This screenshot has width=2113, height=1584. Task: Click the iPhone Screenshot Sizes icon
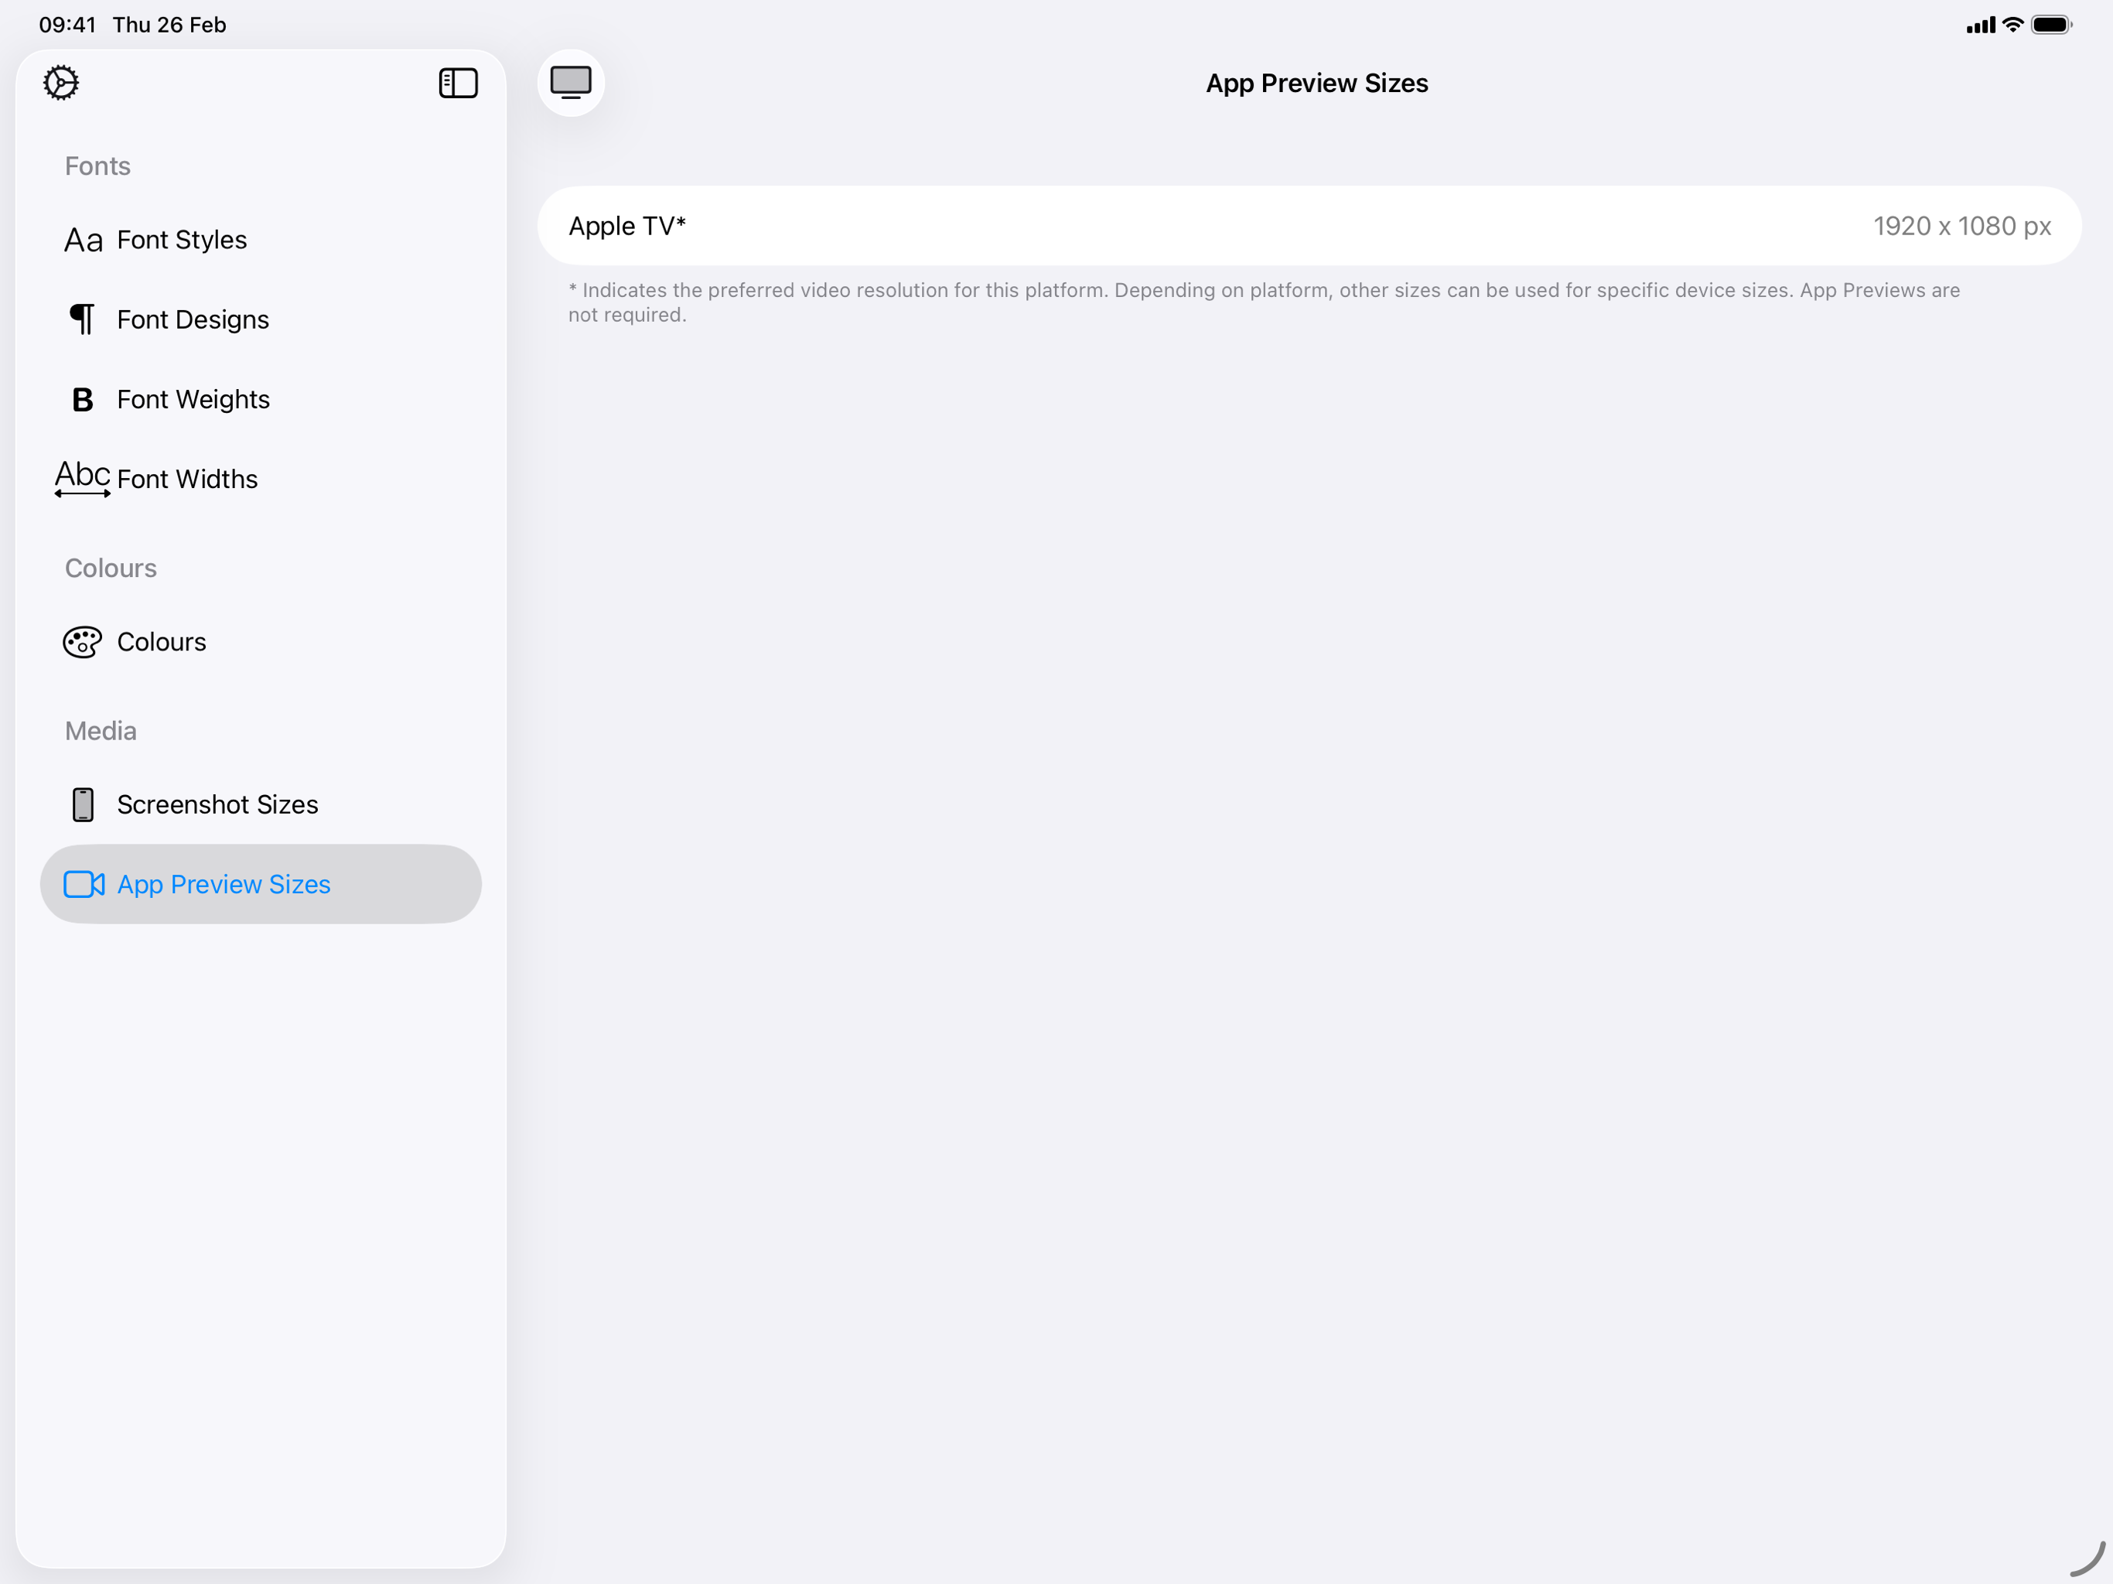(x=83, y=804)
